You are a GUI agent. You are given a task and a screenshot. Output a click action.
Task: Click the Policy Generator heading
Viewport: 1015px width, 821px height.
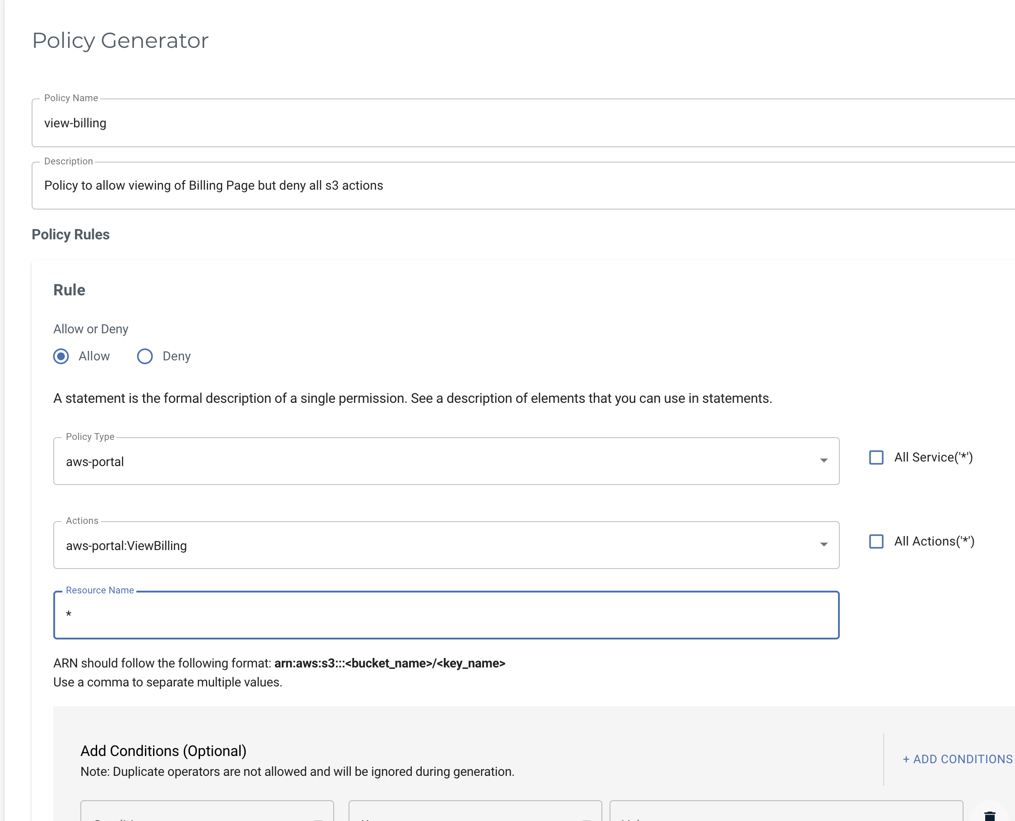coord(120,40)
